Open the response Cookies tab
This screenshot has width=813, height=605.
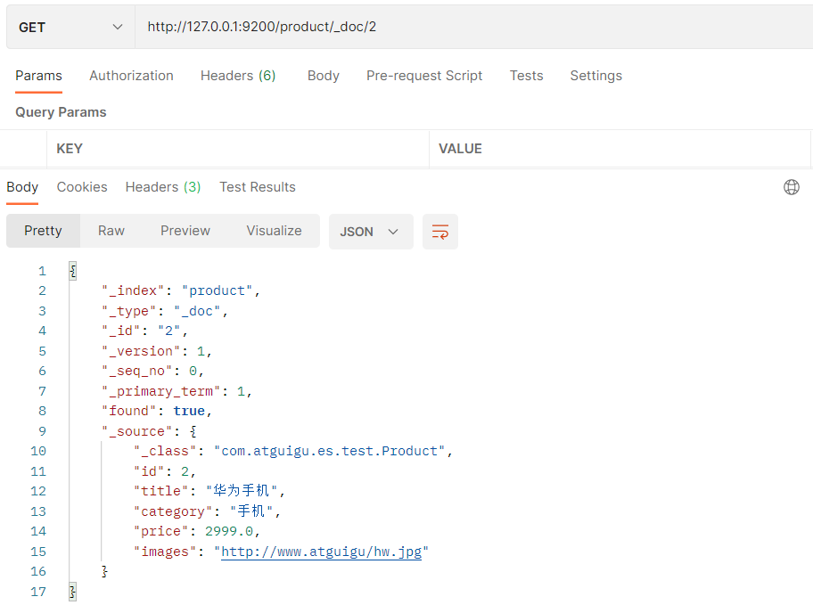coord(82,187)
